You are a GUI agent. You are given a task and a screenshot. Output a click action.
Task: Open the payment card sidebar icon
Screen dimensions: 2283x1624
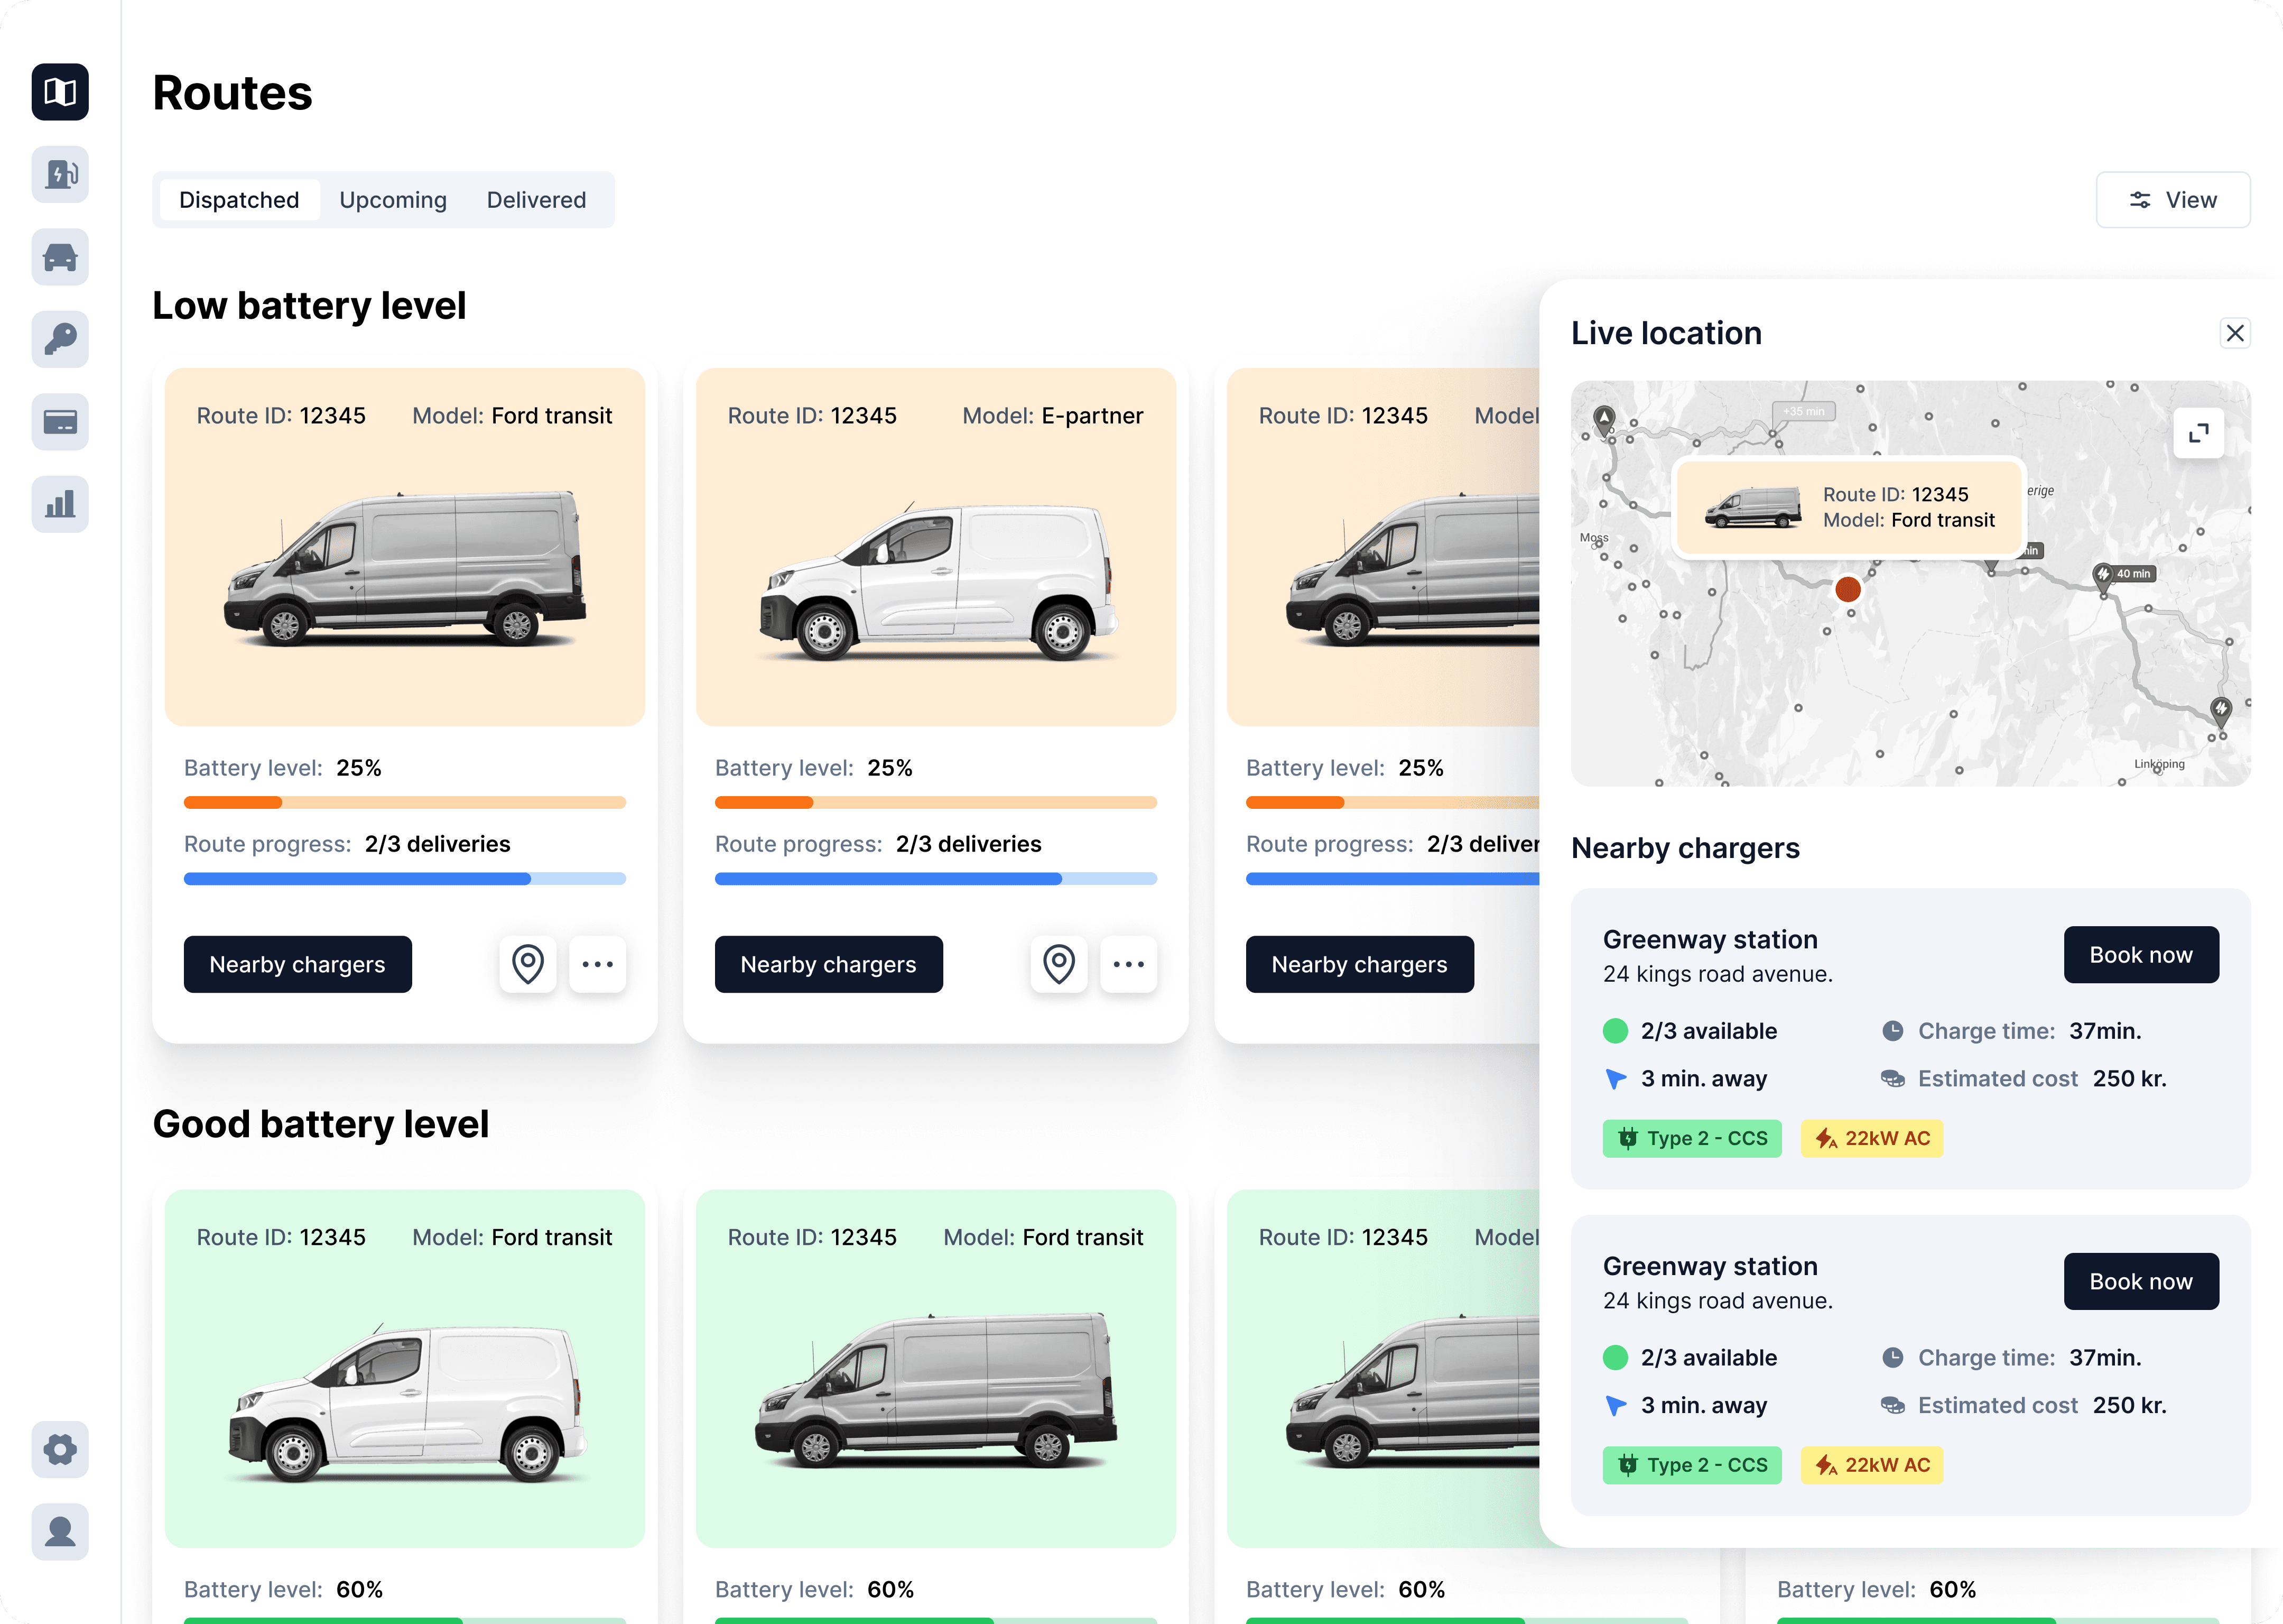pyautogui.click(x=60, y=422)
